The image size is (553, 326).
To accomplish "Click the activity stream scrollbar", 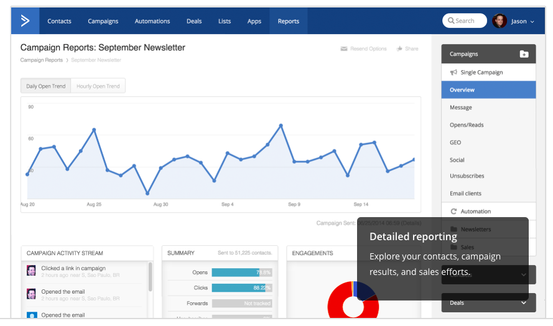I will 151,277.
